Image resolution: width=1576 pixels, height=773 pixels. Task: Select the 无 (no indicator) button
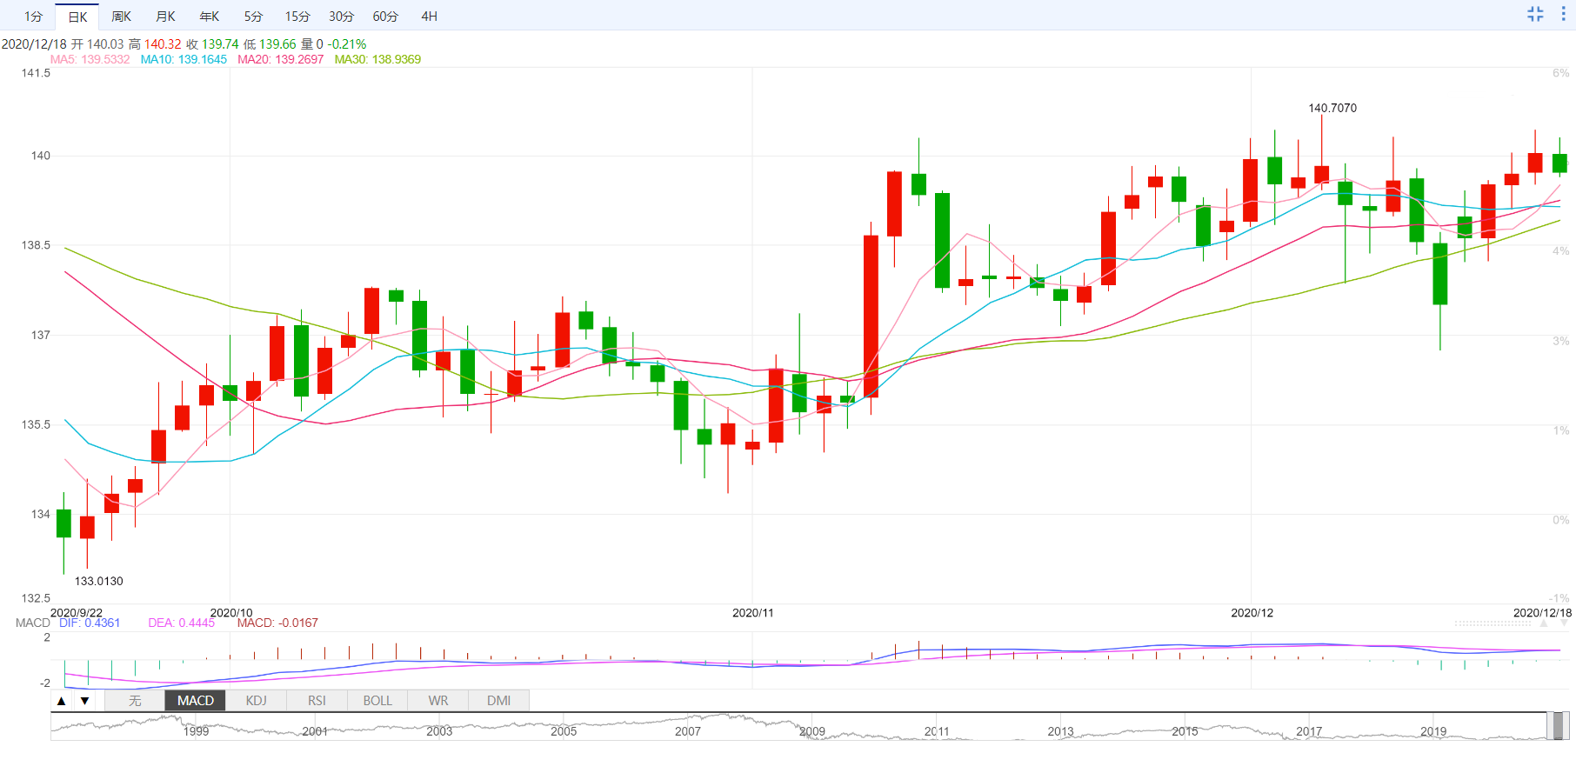point(135,701)
